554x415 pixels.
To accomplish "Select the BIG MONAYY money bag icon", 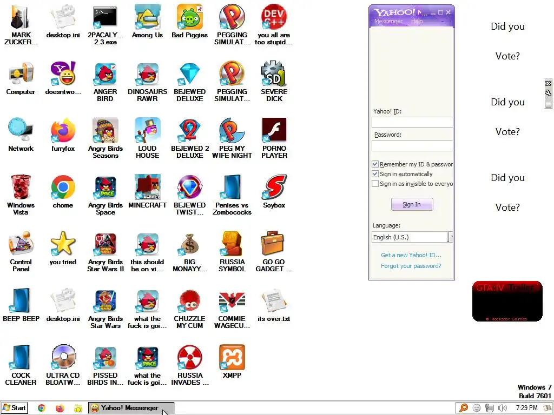I will click(x=190, y=251).
